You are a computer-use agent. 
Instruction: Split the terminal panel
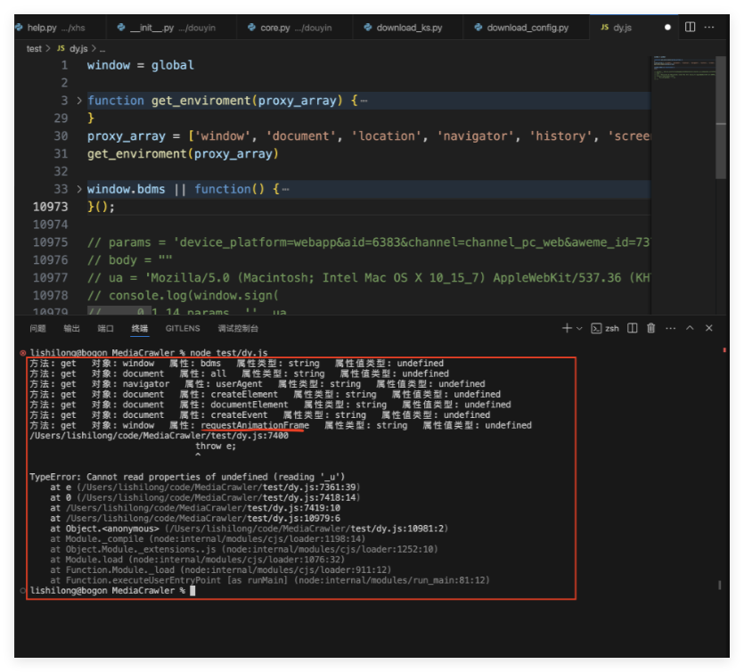pos(633,328)
